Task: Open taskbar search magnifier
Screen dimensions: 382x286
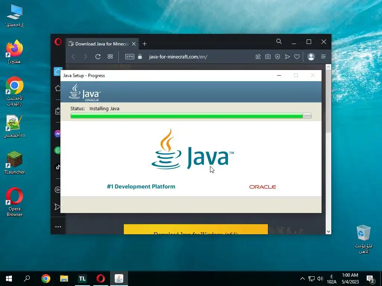Action: (x=27, y=279)
